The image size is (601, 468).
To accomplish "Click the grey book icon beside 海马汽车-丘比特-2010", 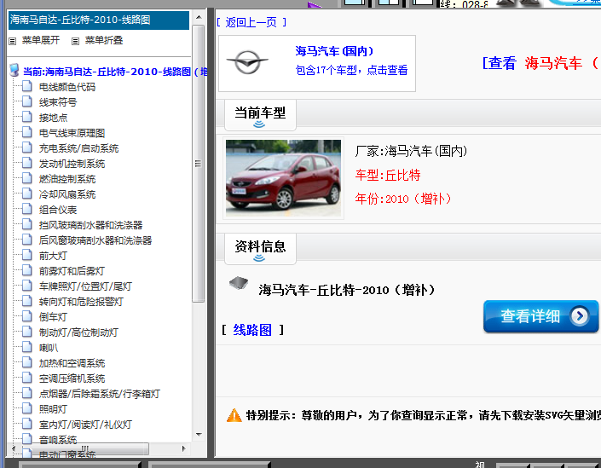I will pyautogui.click(x=239, y=283).
